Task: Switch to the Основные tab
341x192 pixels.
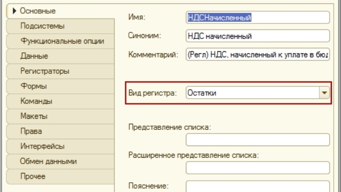Action: click(61, 11)
